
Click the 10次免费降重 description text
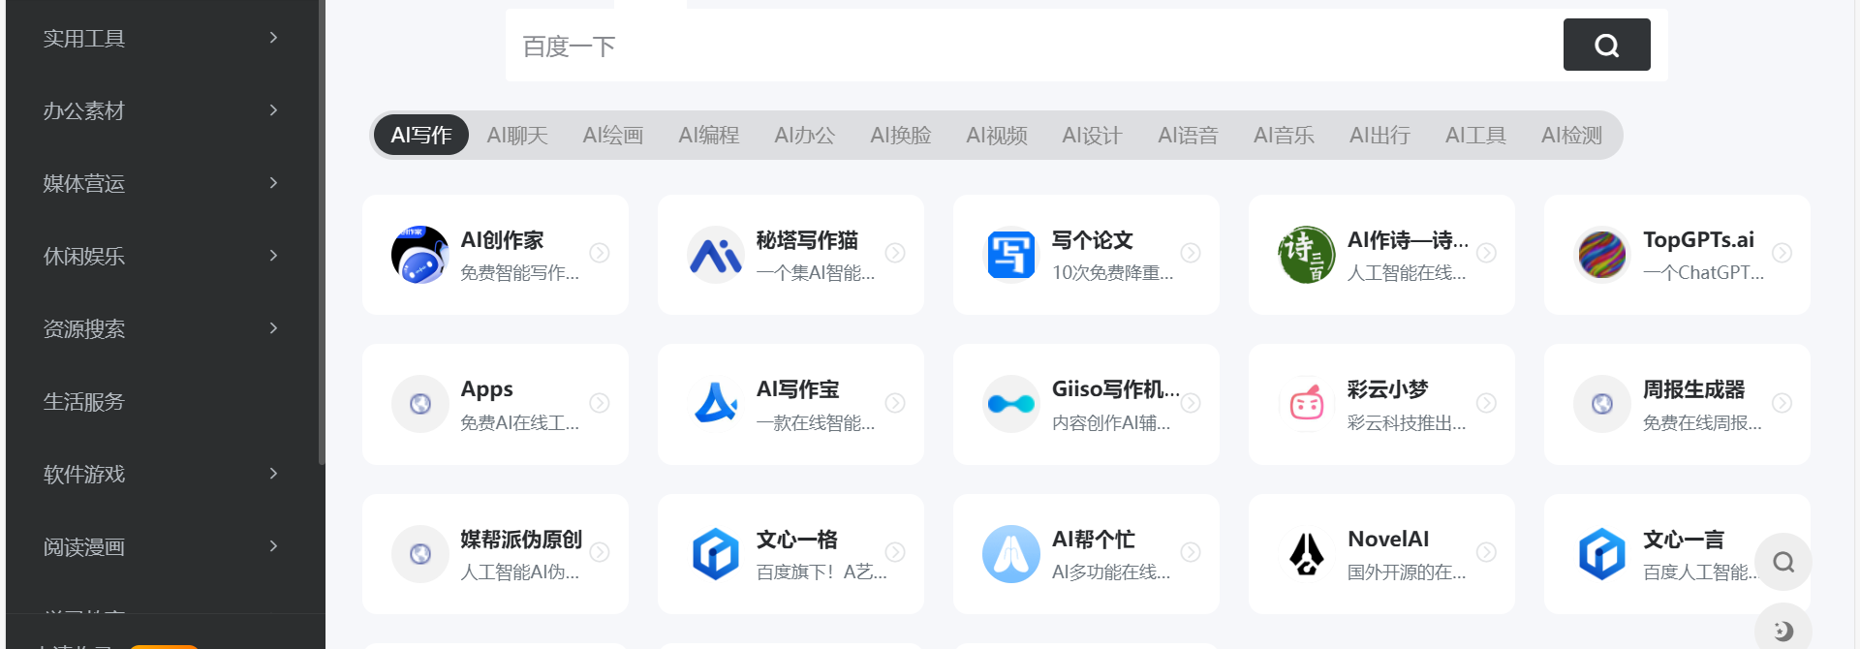pos(1113,273)
